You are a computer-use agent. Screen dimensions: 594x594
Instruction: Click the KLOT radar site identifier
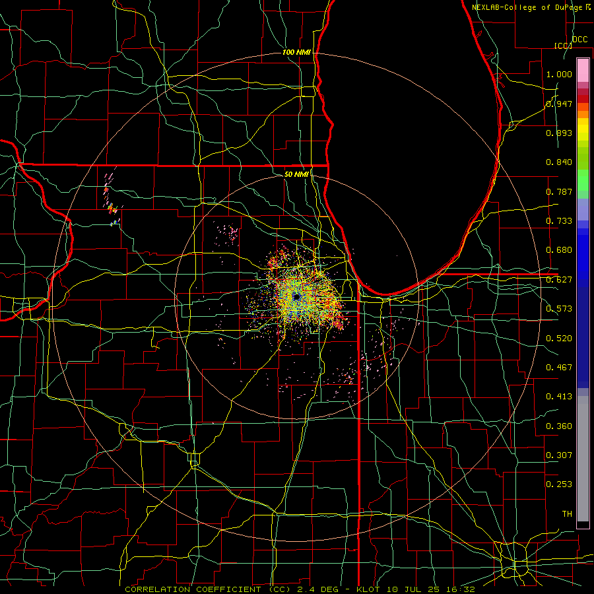point(368,589)
